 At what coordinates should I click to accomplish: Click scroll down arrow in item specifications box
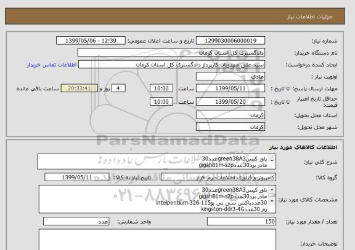pyautogui.click(x=272, y=201)
